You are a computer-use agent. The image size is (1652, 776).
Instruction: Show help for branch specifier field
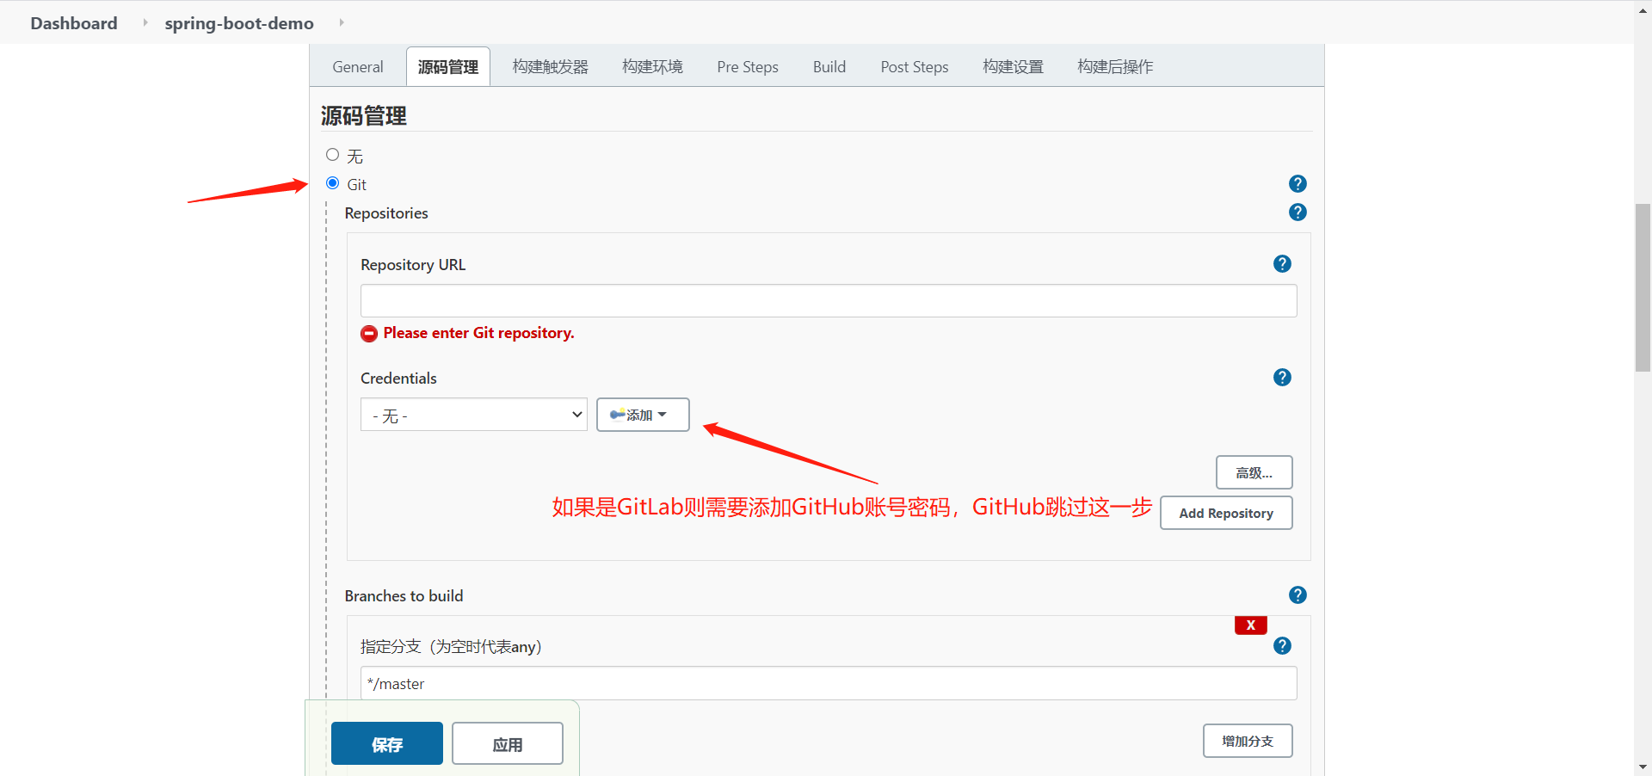(1282, 646)
